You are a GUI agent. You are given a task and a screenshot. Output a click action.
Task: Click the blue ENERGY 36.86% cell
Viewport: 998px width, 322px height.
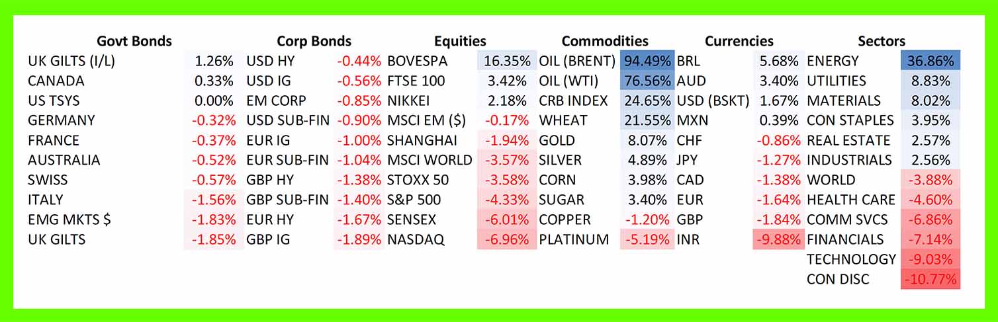(930, 61)
